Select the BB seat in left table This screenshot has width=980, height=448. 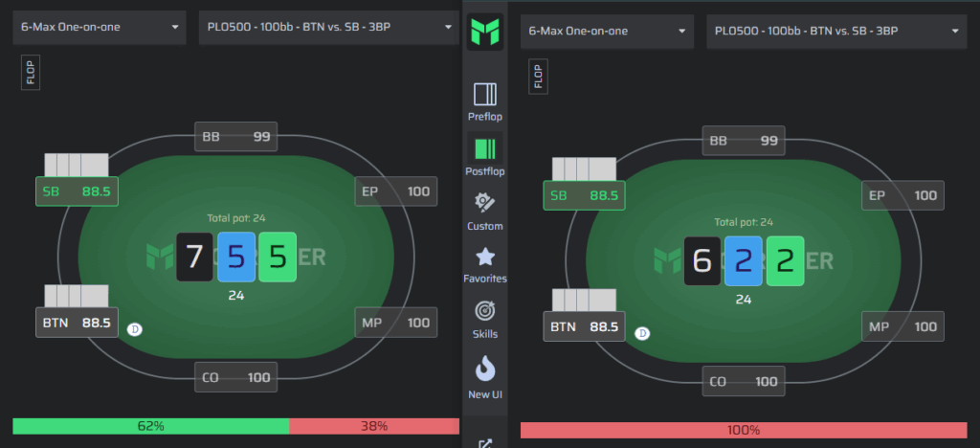236,136
